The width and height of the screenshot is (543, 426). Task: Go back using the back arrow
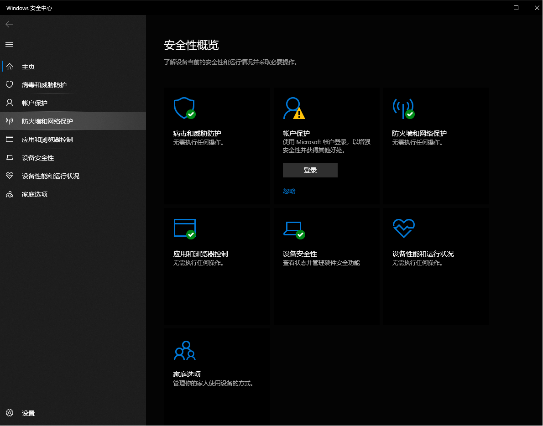(x=9, y=24)
